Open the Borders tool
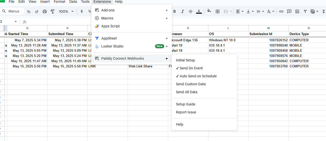 coord(218,11)
